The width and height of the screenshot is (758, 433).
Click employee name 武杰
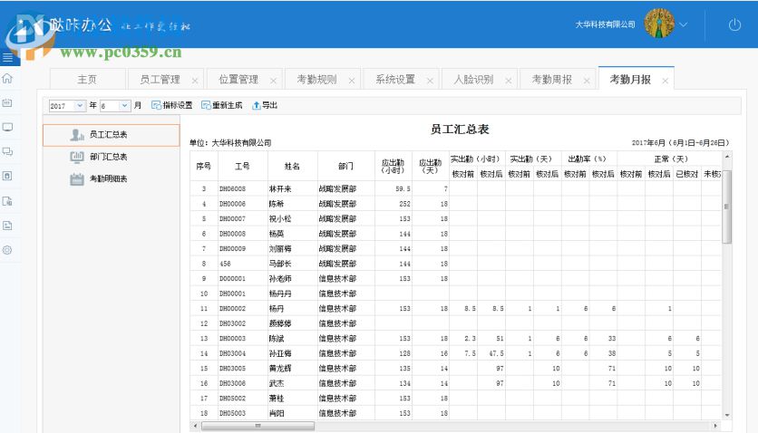(277, 383)
